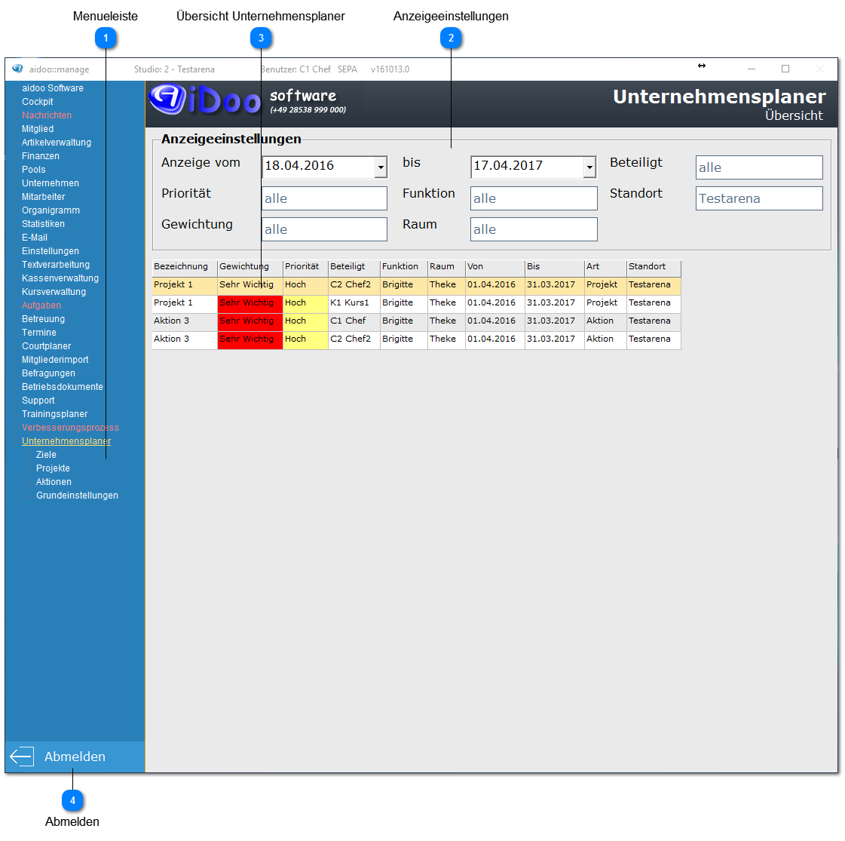
Task: Open Kassenverwaltung menu entry
Action: 60,278
